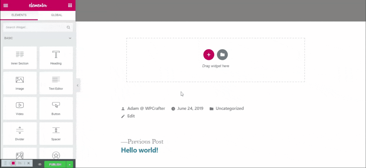Screen dimensions: 366x168
Task: Open the author link Adam @ WPCrafter
Action: [146, 108]
